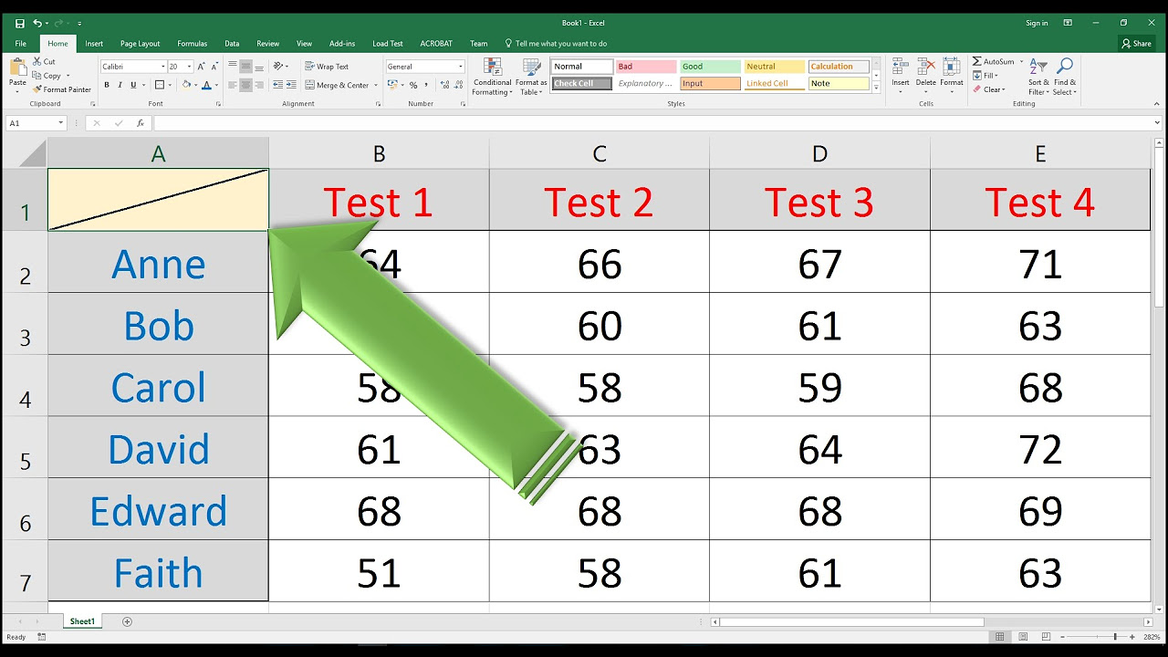This screenshot has height=657, width=1168.
Task: Apply the Good cell style
Action: click(710, 67)
